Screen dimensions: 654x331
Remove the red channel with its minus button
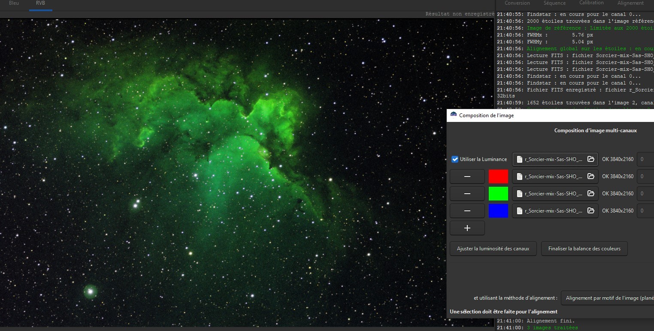467,176
